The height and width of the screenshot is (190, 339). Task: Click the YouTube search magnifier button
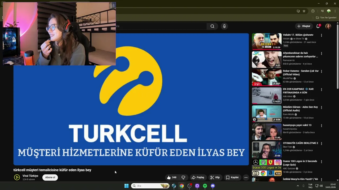pyautogui.click(x=212, y=26)
